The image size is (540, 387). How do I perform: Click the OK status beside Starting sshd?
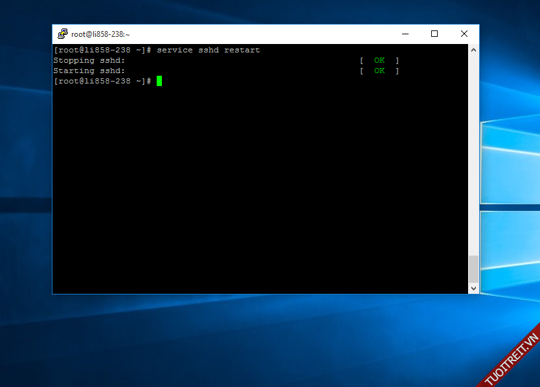(x=379, y=71)
